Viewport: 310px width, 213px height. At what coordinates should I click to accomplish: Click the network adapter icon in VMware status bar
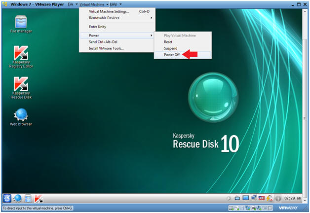click(x=248, y=208)
